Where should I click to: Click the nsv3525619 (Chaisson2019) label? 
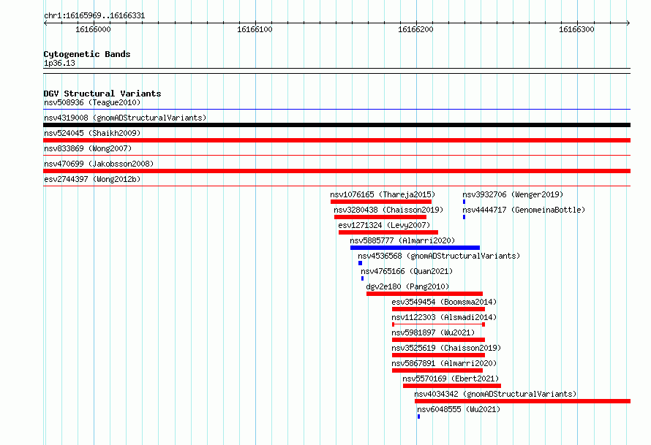tap(446, 348)
